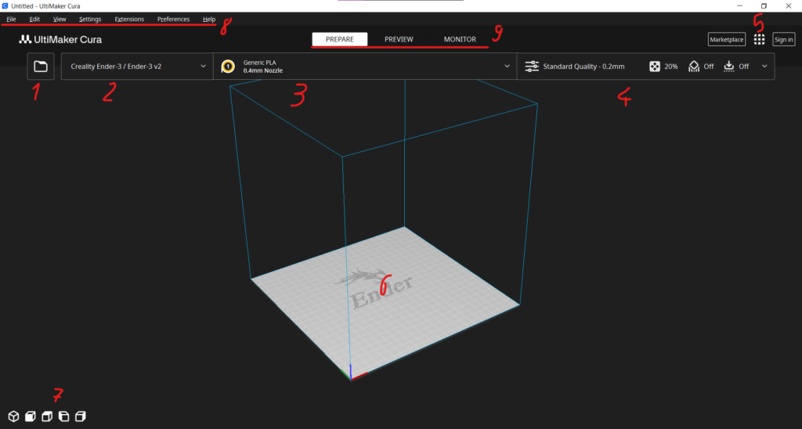Click the support Off status text
This screenshot has width=802, height=429.
(708, 67)
